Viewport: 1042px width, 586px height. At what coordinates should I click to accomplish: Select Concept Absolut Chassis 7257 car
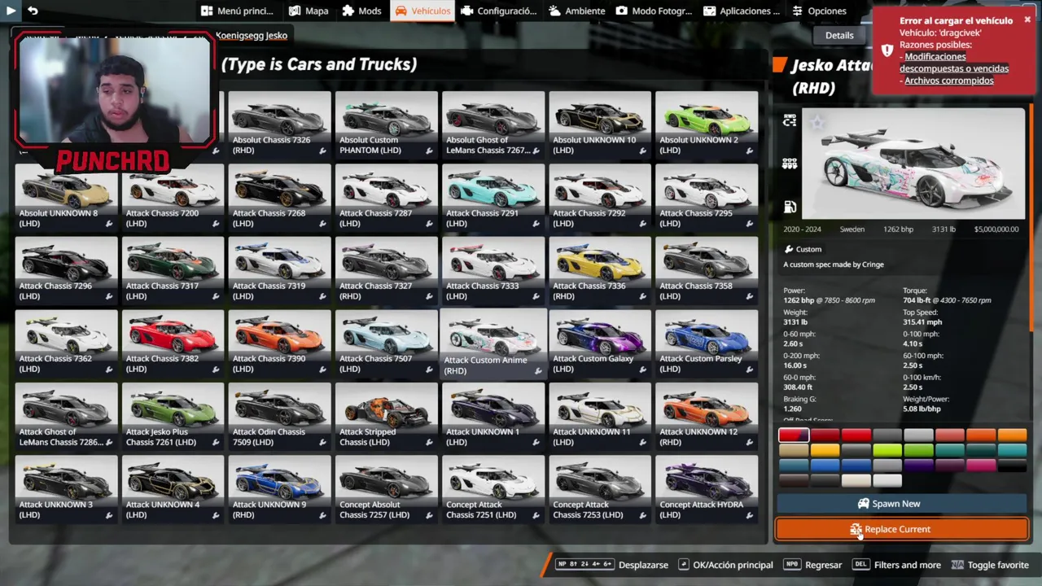click(x=386, y=488)
